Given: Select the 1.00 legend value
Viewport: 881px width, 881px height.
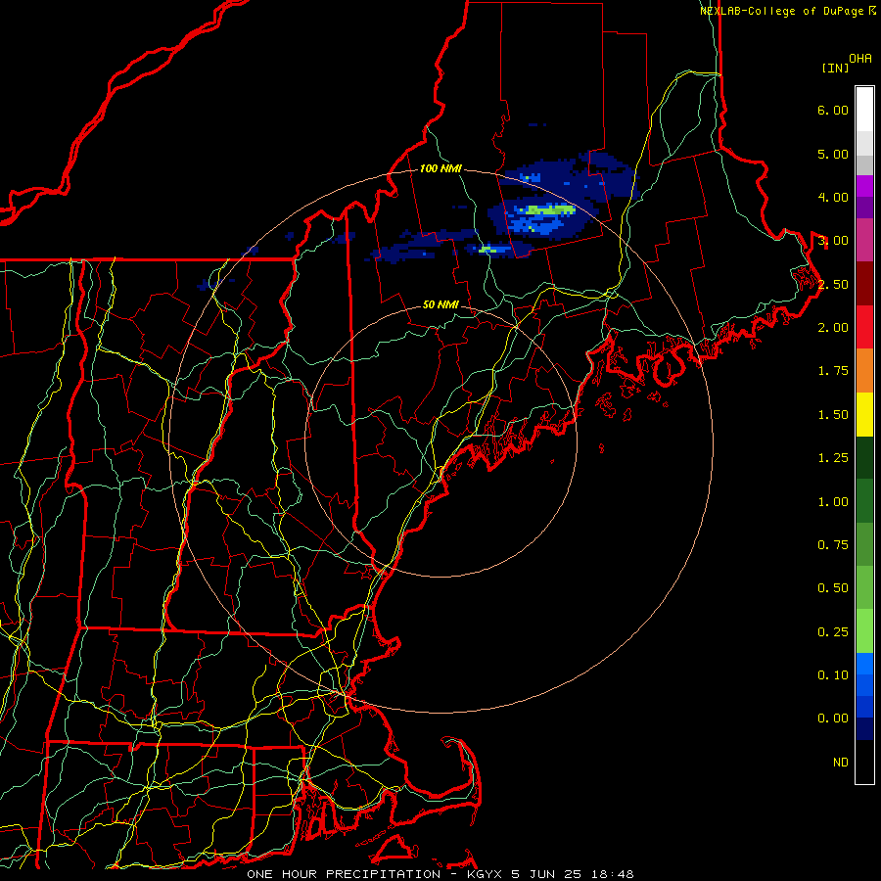Looking at the screenshot, I should [x=833, y=502].
